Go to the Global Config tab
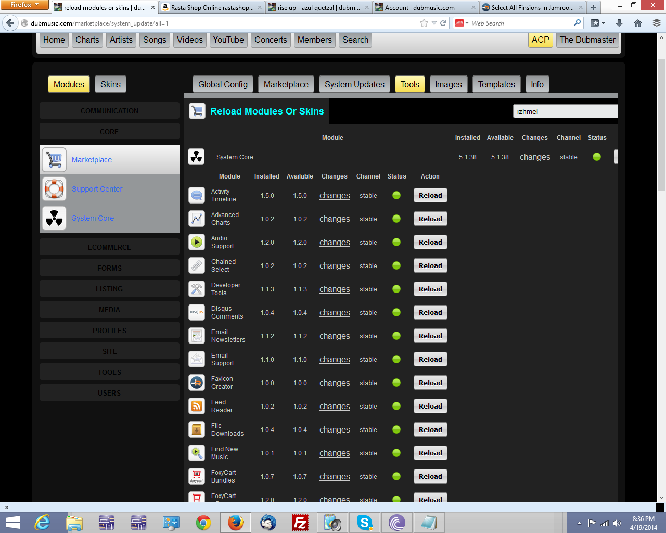Viewport: 666px width, 533px height. click(x=223, y=84)
